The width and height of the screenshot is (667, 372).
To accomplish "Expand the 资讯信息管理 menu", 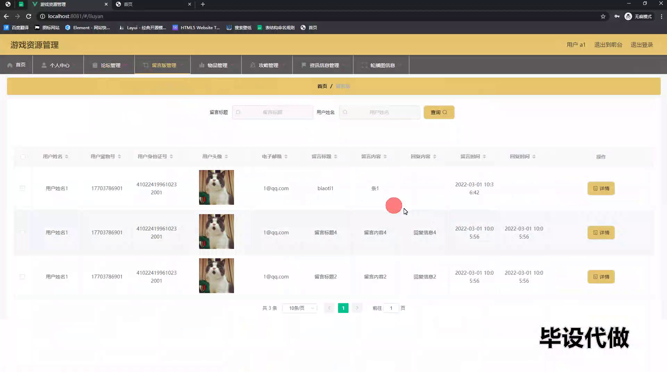I will click(323, 65).
